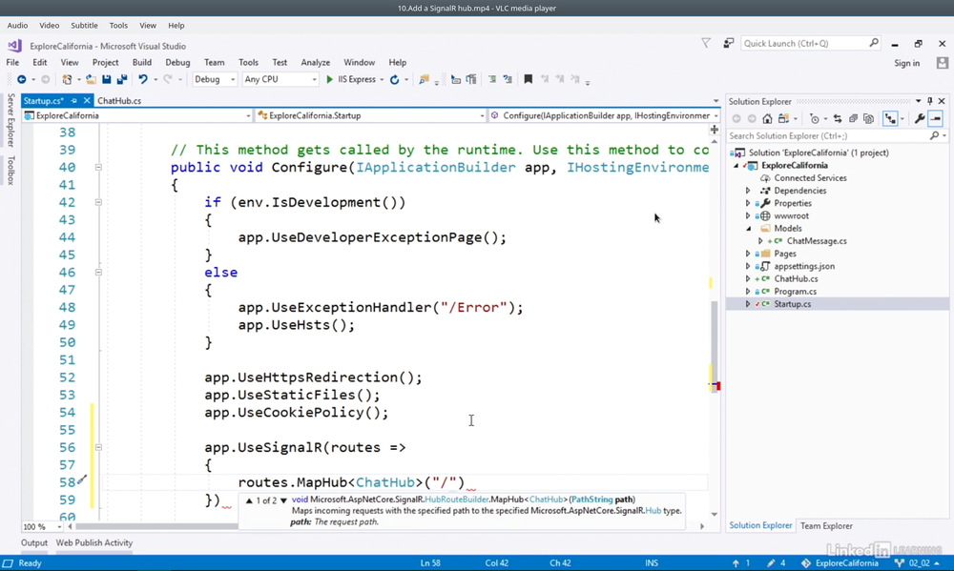
Task: Click the Find in Files toolbar icon
Action: (425, 80)
